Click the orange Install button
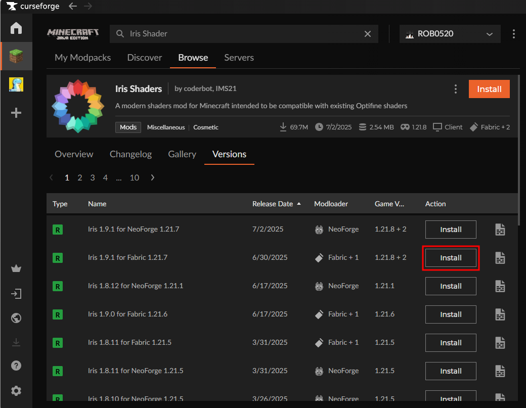526x408 pixels. point(489,89)
